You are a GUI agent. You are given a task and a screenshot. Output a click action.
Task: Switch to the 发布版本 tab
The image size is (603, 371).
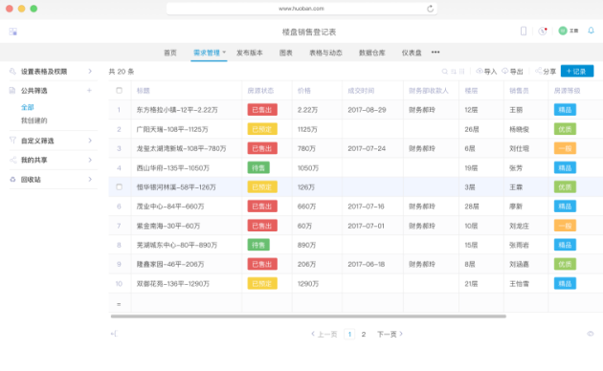(250, 53)
